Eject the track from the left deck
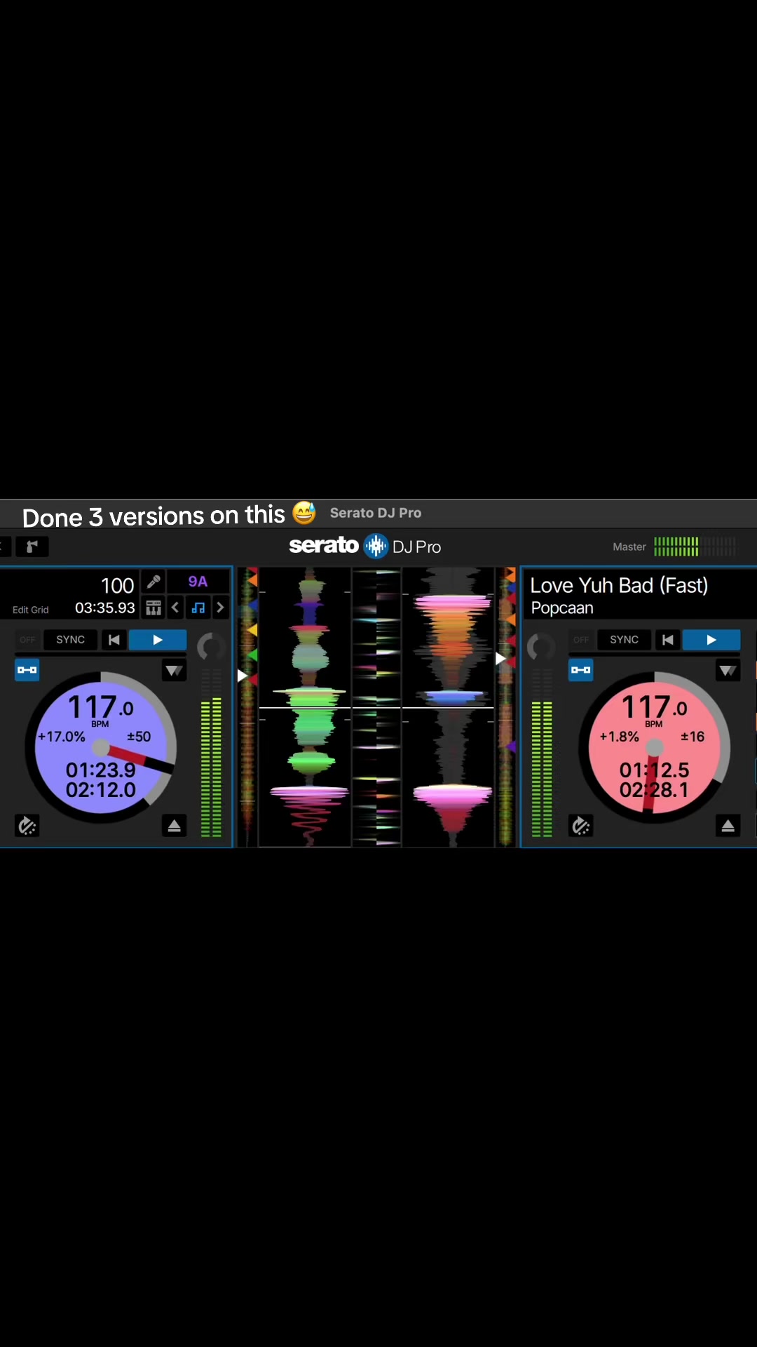The height and width of the screenshot is (1347, 757). click(174, 826)
